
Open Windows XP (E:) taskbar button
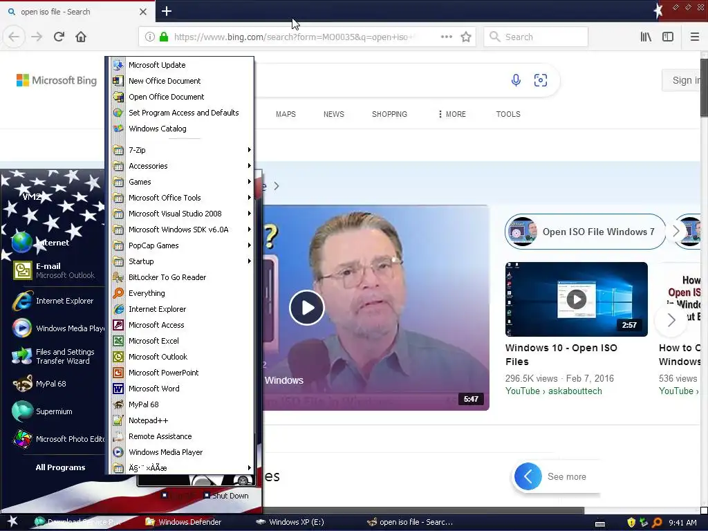click(x=290, y=522)
